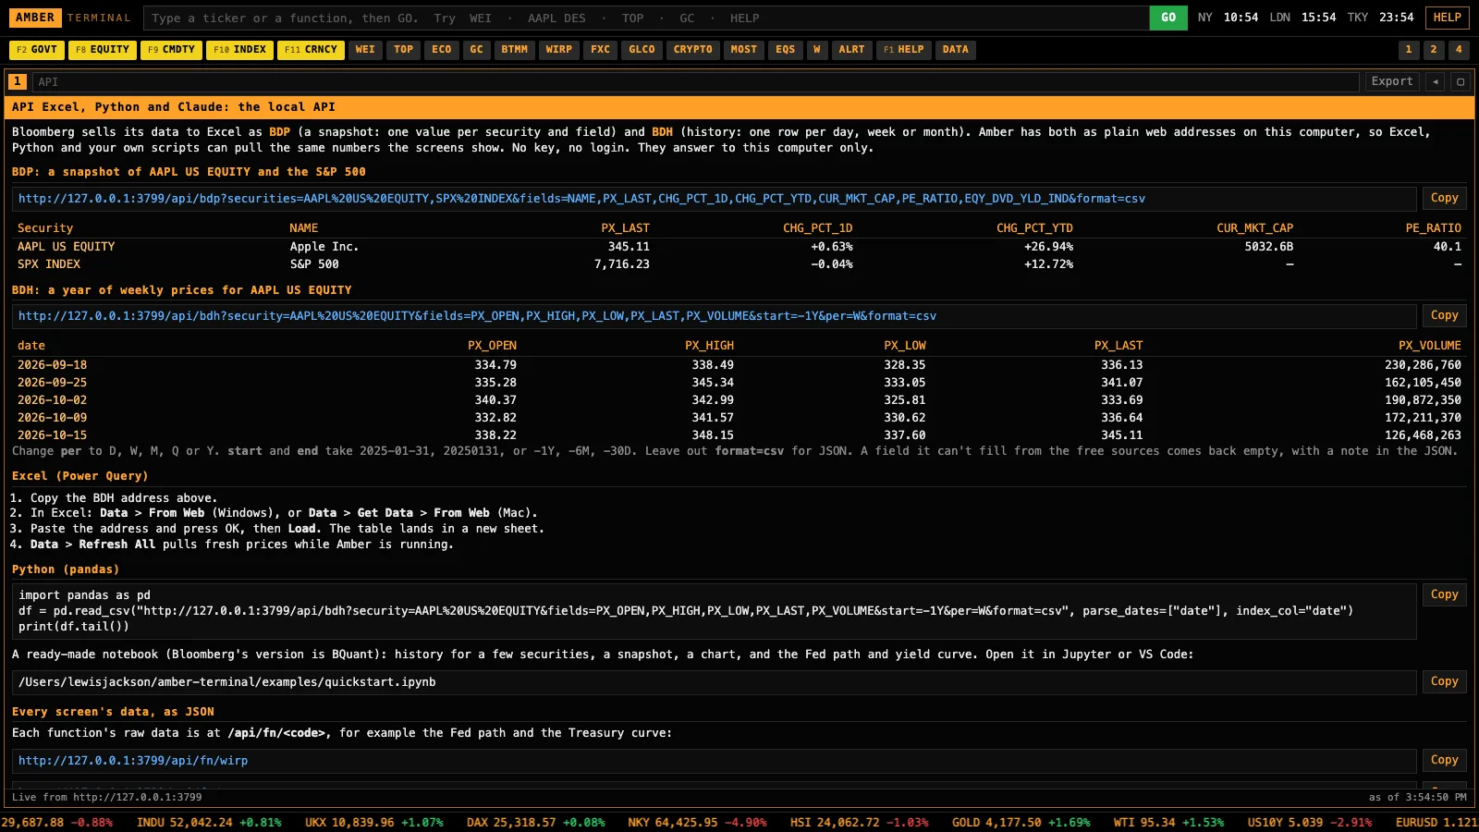The width and height of the screenshot is (1479, 832).
Task: Click the AAPL US EQUITY row label
Action: [x=67, y=247]
